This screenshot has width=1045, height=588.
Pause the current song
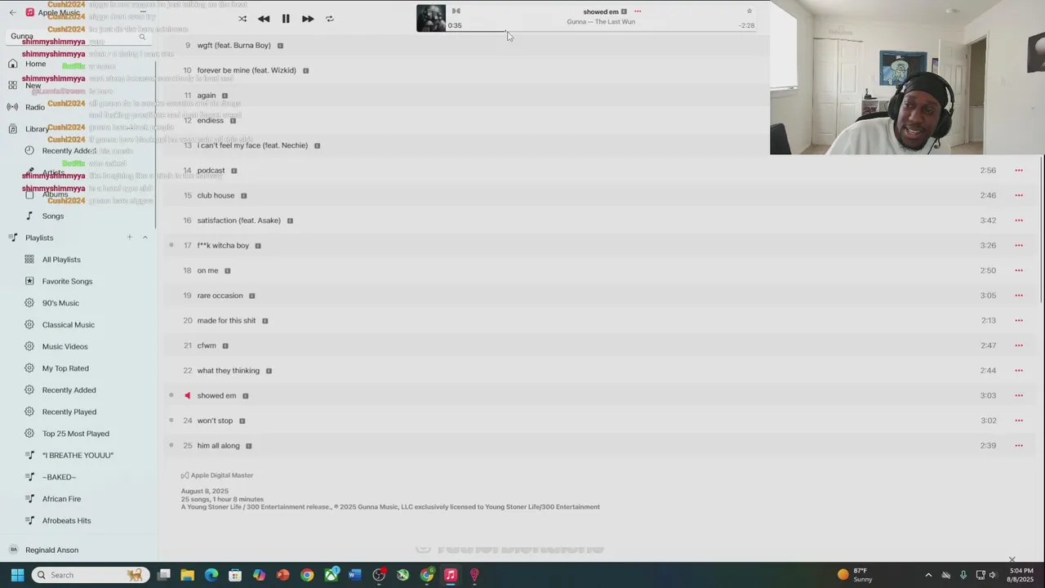(286, 19)
